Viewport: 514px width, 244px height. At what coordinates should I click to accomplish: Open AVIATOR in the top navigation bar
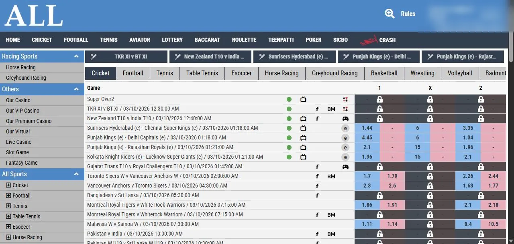point(140,40)
